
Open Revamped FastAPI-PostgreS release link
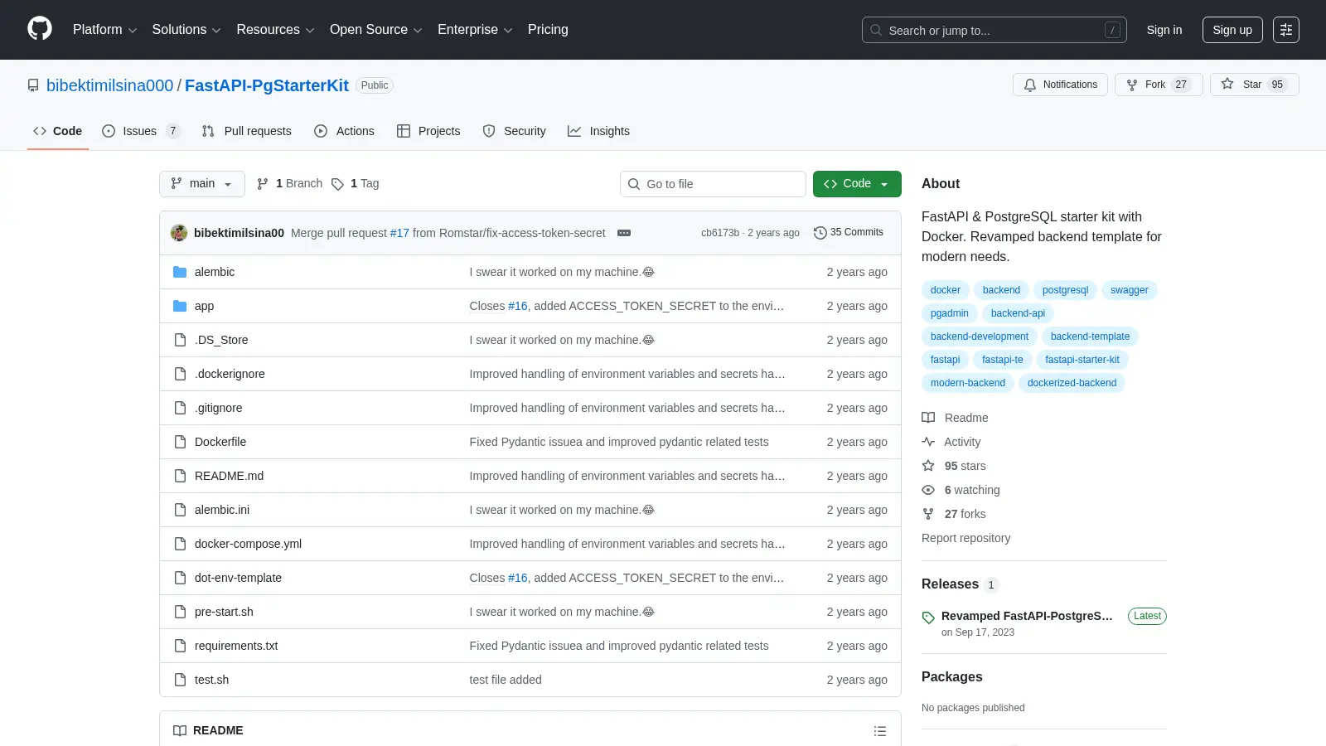[1027, 616]
